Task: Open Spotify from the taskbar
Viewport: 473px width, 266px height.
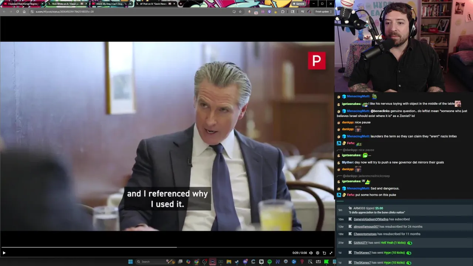Action: pyautogui.click(x=269, y=262)
